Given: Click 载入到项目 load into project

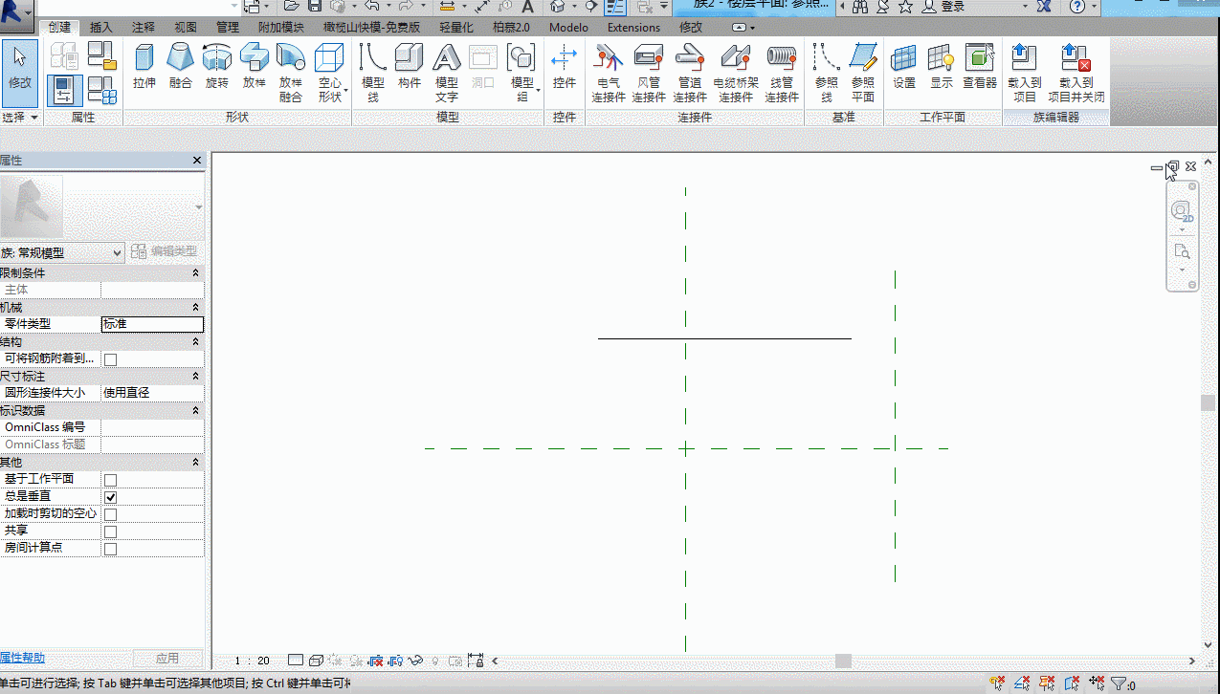Looking at the screenshot, I should tap(1024, 73).
